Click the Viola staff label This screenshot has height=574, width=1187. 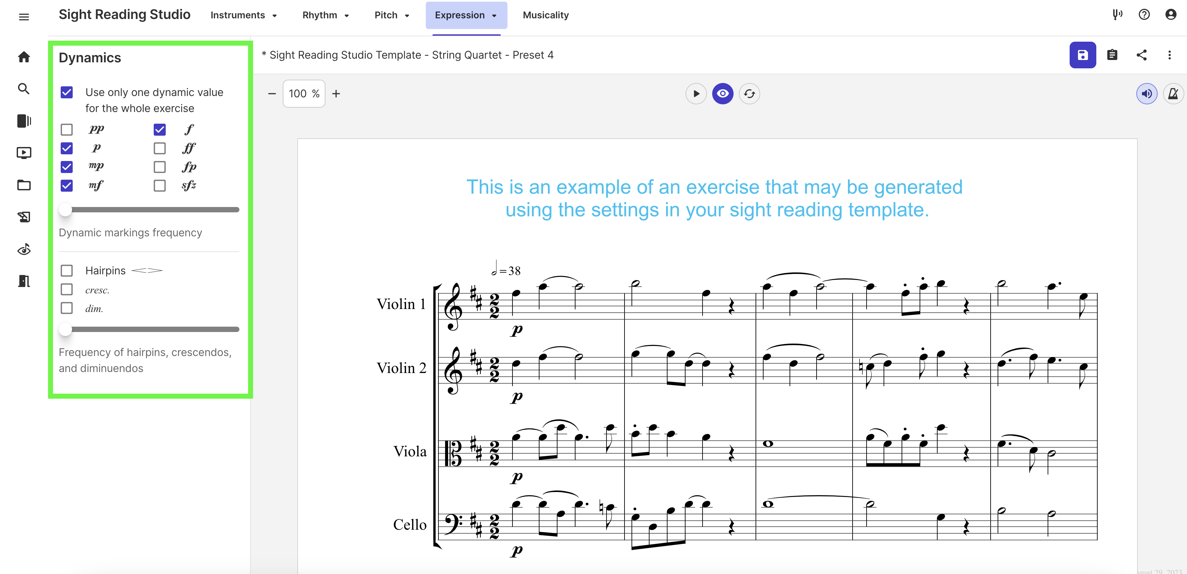[x=410, y=451]
